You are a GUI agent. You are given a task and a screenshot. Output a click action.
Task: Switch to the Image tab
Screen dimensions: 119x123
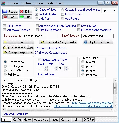(x=55, y=120)
